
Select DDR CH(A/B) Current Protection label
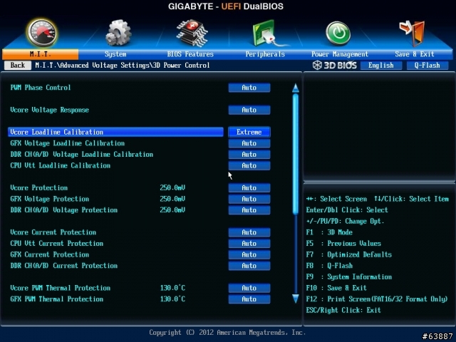click(x=63, y=266)
